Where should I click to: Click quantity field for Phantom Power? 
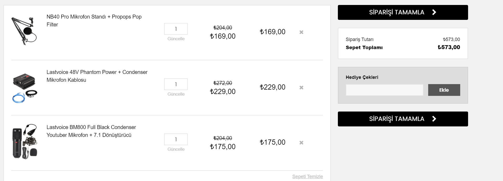176,84
